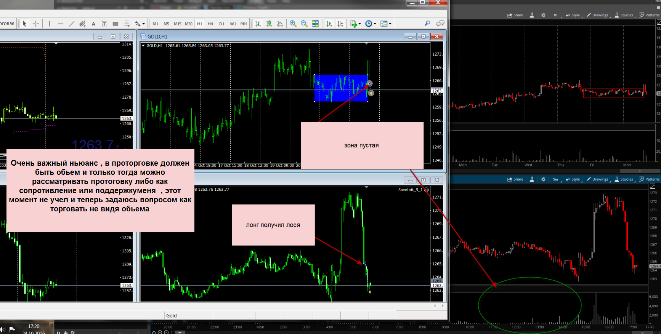
Task: Open flask icon in lower right chart toolbar
Action: point(532,179)
